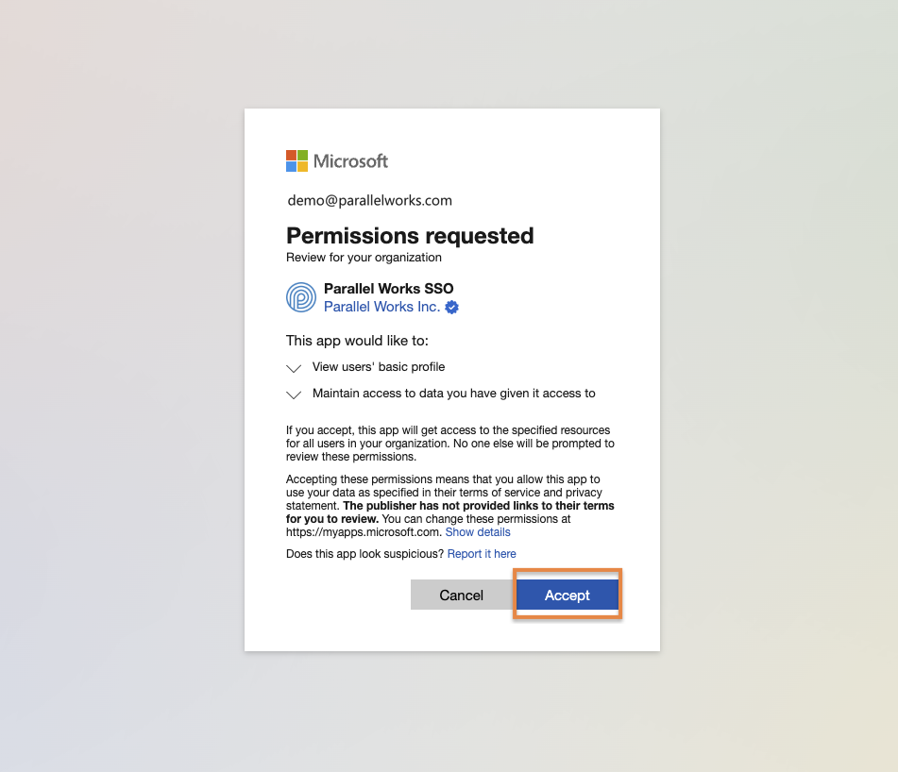Click the checkmark inside verified badge
This screenshot has height=772, width=898.
pyautogui.click(x=451, y=307)
